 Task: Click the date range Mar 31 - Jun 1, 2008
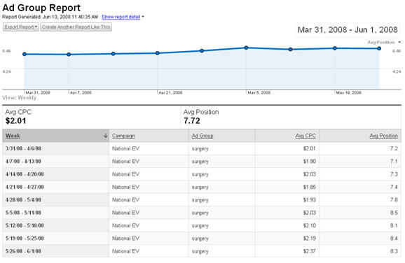[348, 29]
